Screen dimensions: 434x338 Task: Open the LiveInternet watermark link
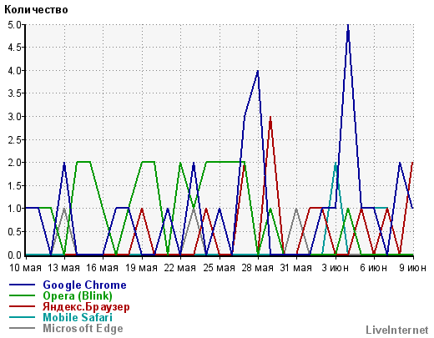[x=397, y=330]
